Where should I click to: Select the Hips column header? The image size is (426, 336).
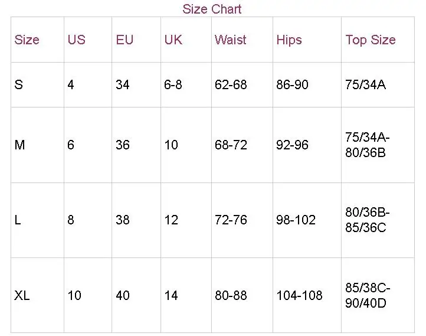point(289,40)
